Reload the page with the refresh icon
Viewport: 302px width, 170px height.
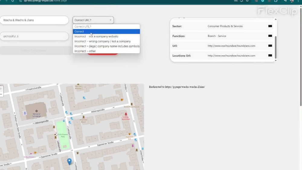[x=12, y=1]
